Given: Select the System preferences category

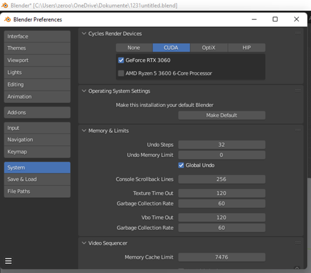Looking at the screenshot, I should (37, 168).
